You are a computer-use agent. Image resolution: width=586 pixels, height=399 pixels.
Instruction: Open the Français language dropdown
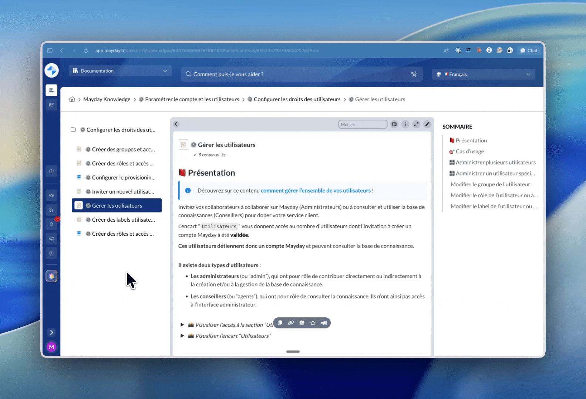(x=484, y=74)
